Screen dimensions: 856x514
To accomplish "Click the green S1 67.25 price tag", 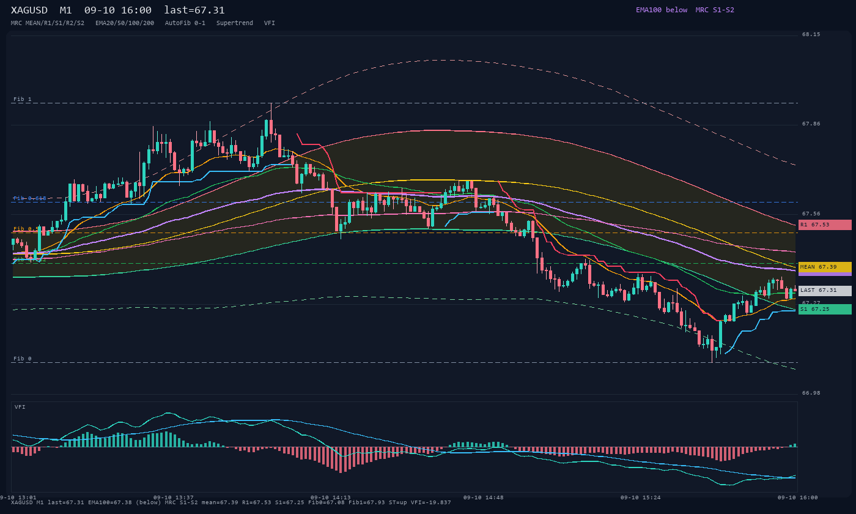I will (825, 309).
